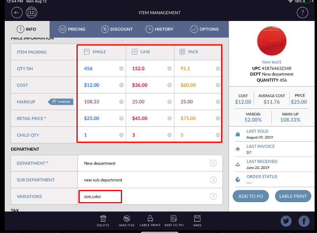Mark item Inactive in bottom toolbar

pyautogui.click(x=126, y=221)
